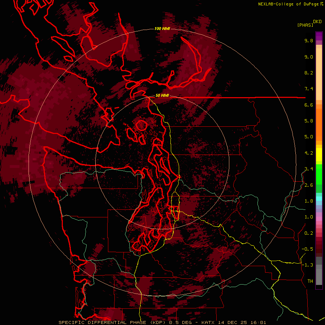Click the 6.6 scale value
This screenshot has width=325, height=325.
(x=309, y=105)
